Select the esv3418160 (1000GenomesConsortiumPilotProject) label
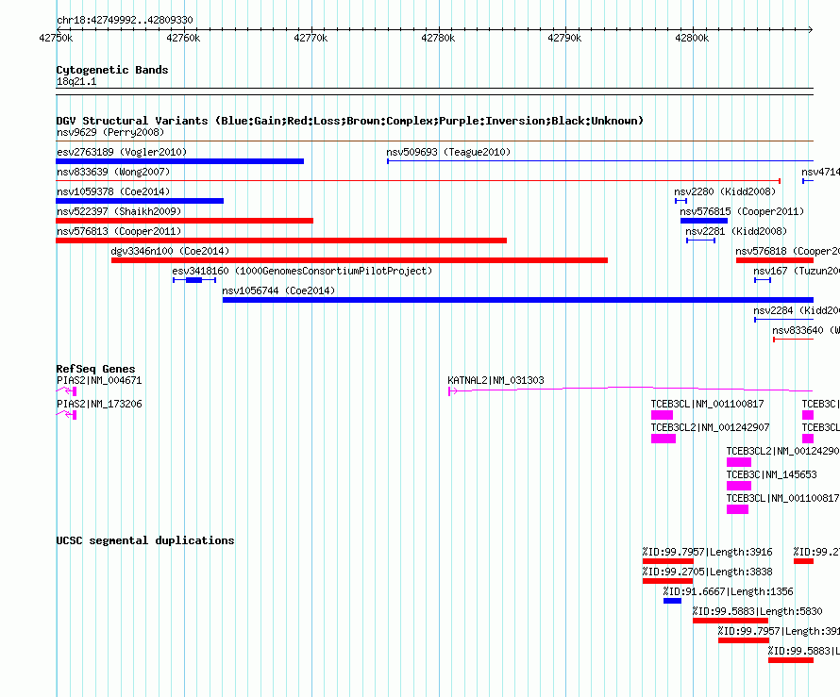This screenshot has width=840, height=697. tap(302, 271)
